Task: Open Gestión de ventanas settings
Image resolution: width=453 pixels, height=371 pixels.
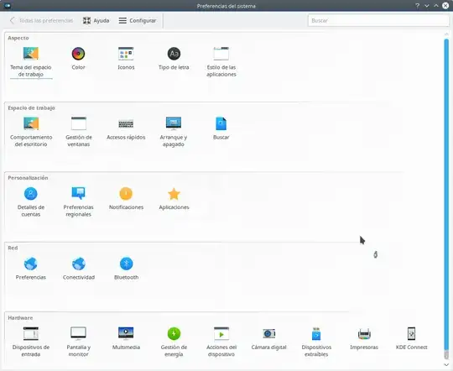Action: [x=79, y=132]
